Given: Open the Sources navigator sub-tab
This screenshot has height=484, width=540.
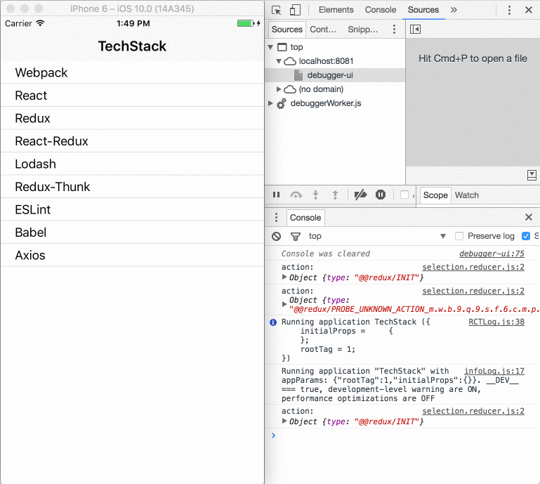Looking at the screenshot, I should pos(287,30).
